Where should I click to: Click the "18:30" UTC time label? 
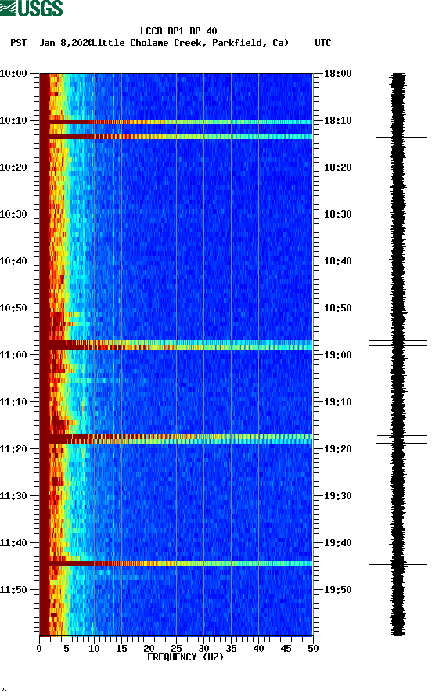click(338, 214)
